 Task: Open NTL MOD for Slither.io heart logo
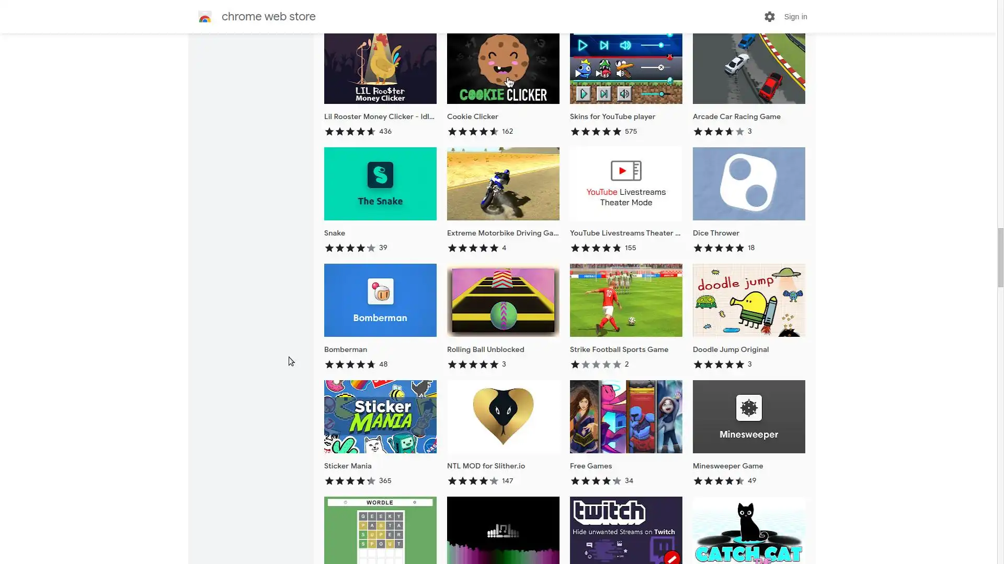(503, 416)
